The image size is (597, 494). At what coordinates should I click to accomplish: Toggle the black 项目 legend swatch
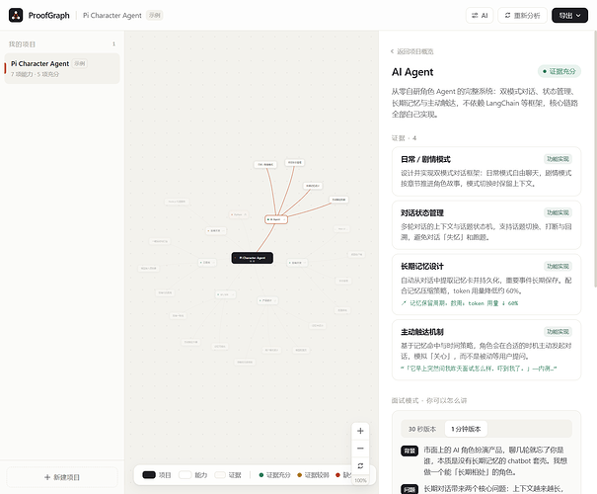pyautogui.click(x=149, y=475)
